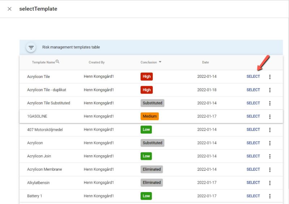The image size is (289, 204).
Task: Open more options for Acrylicon Tile Substituted
Action: tap(270, 103)
